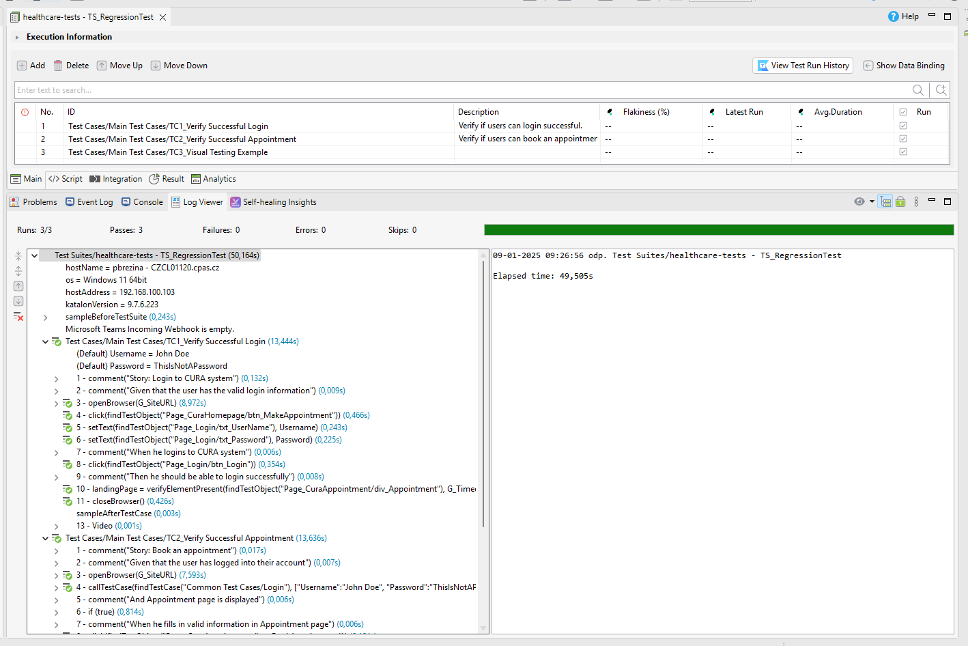Open the Event Log tab
This screenshot has height=646, width=968.
point(89,202)
